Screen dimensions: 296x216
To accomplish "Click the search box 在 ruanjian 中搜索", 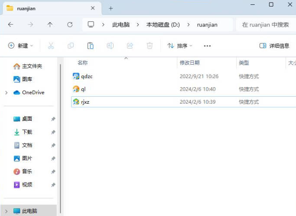I will point(266,25).
